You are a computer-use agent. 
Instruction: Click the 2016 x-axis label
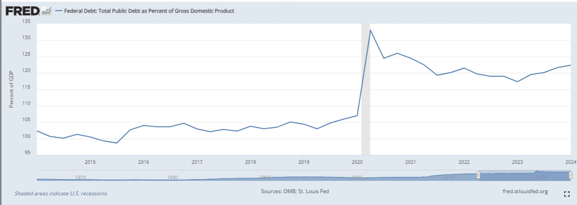tap(143, 162)
